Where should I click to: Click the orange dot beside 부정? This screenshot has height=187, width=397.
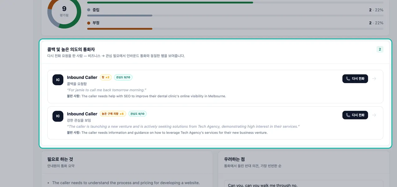click(x=89, y=23)
